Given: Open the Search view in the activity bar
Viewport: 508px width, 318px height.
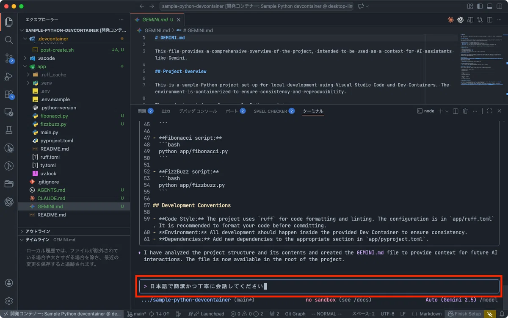Looking at the screenshot, I should point(9,40).
